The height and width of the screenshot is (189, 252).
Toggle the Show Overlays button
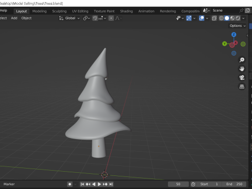pyautogui.click(x=202, y=18)
